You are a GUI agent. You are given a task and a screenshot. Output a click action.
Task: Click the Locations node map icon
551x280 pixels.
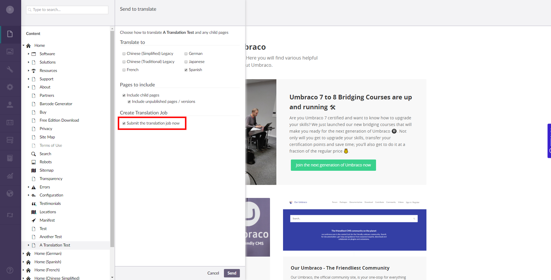pyautogui.click(x=34, y=212)
